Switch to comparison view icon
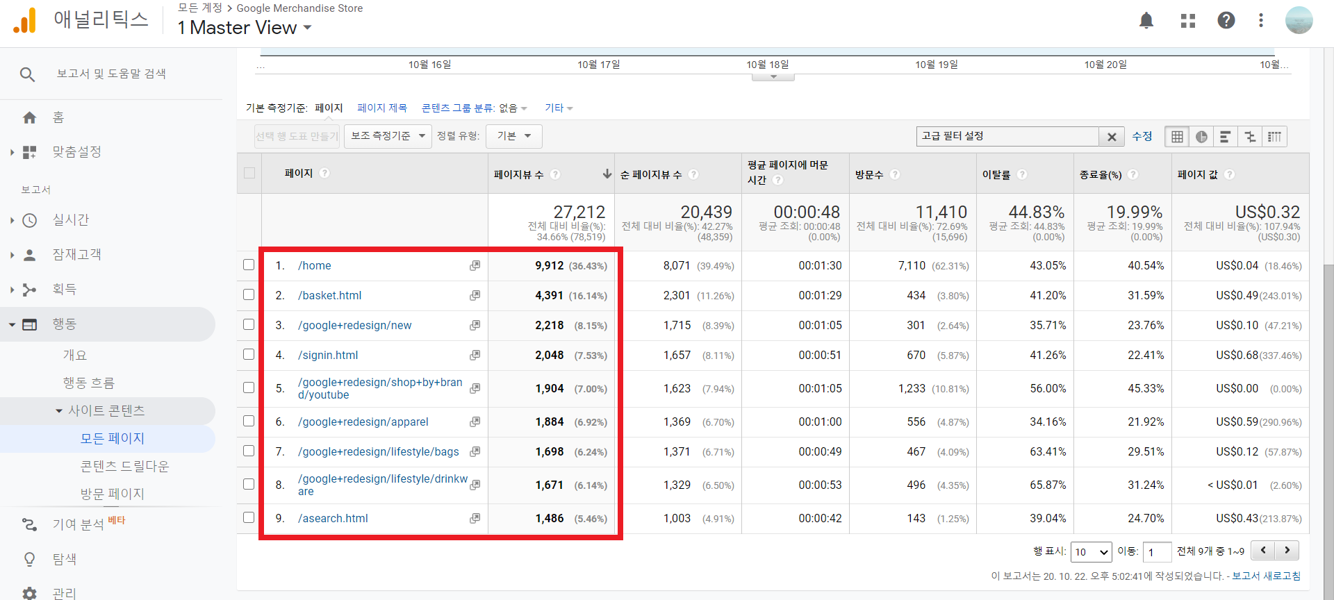The width and height of the screenshot is (1334, 600). (x=1250, y=136)
